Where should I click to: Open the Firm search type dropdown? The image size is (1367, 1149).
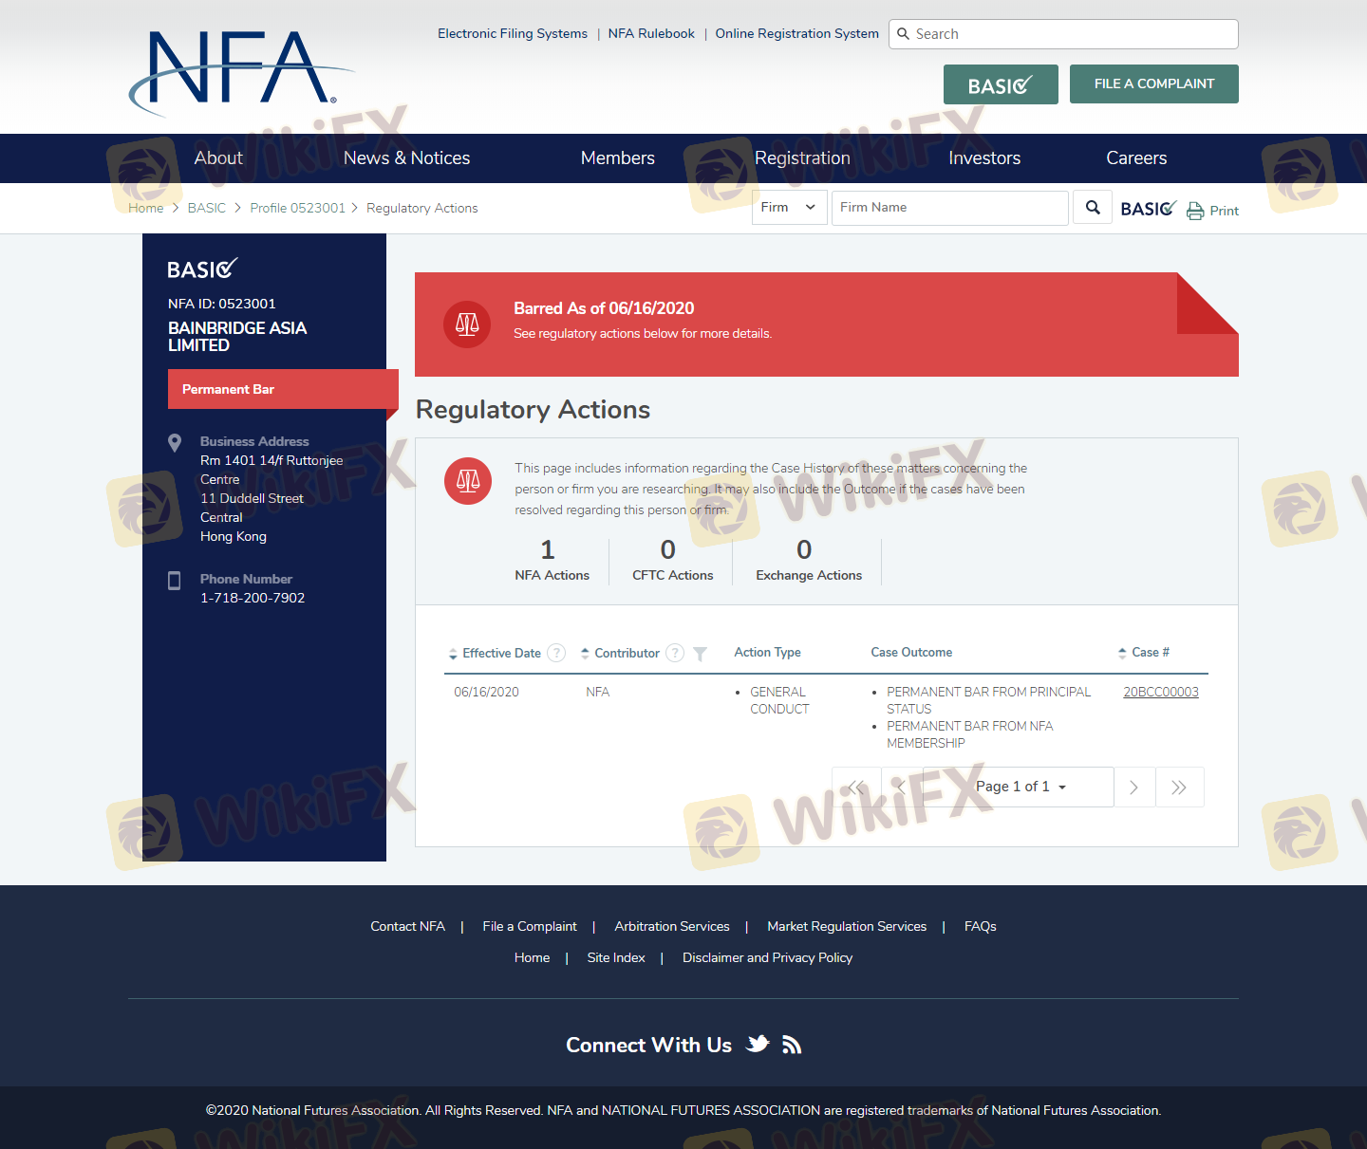point(789,208)
